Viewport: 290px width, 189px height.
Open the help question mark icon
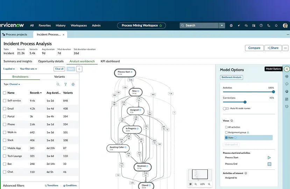(x=261, y=26)
